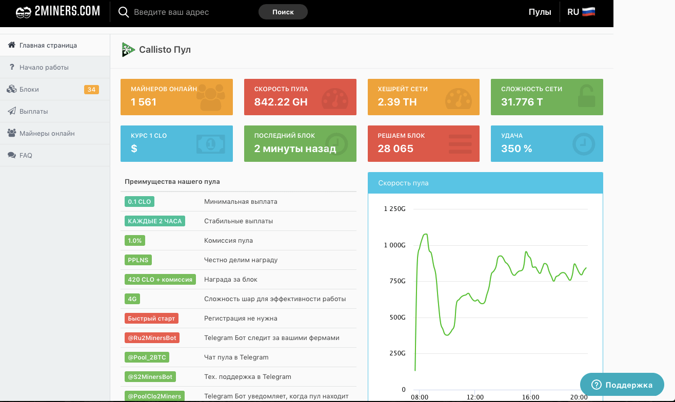Click the Поиск button
Screen dimensions: 675x402
coord(283,12)
